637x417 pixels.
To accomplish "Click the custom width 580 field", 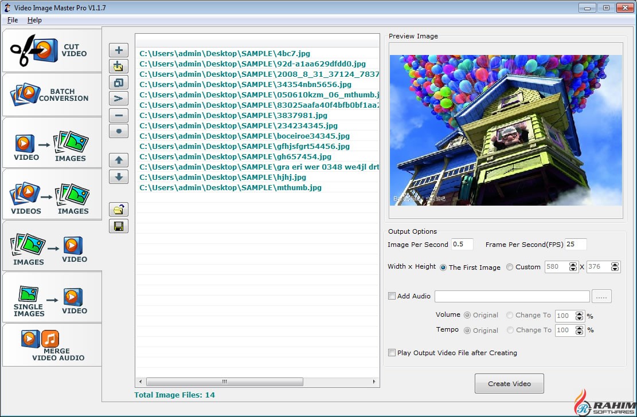I will tap(557, 267).
